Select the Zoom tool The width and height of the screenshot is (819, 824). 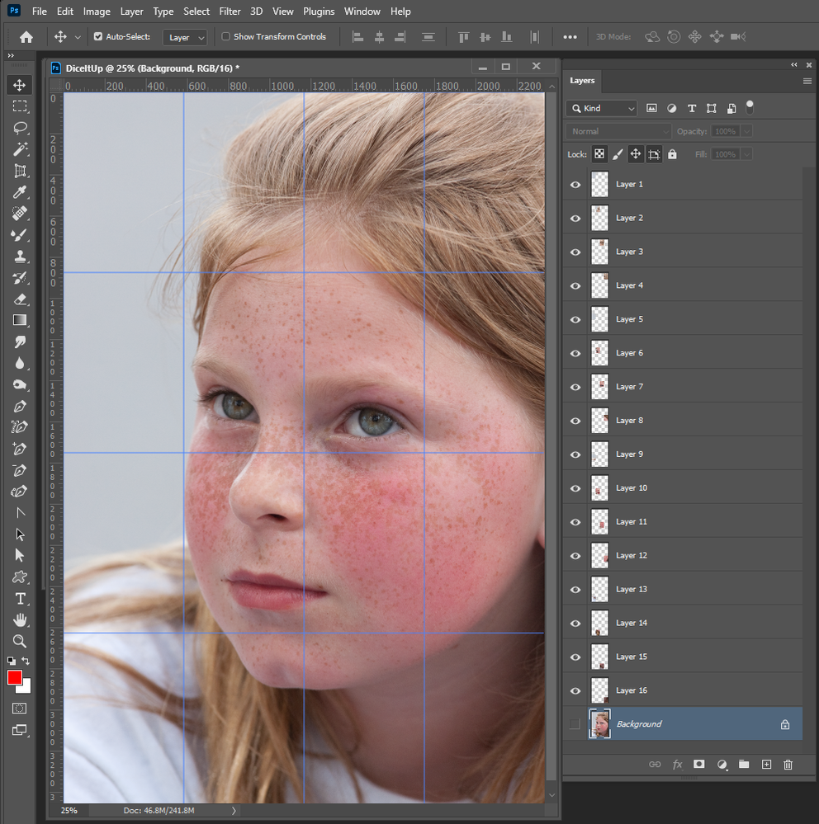[20, 641]
